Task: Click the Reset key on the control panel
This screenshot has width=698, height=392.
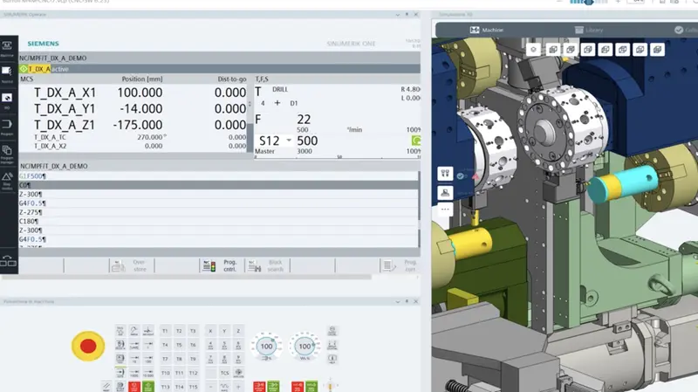Action: tap(106, 387)
